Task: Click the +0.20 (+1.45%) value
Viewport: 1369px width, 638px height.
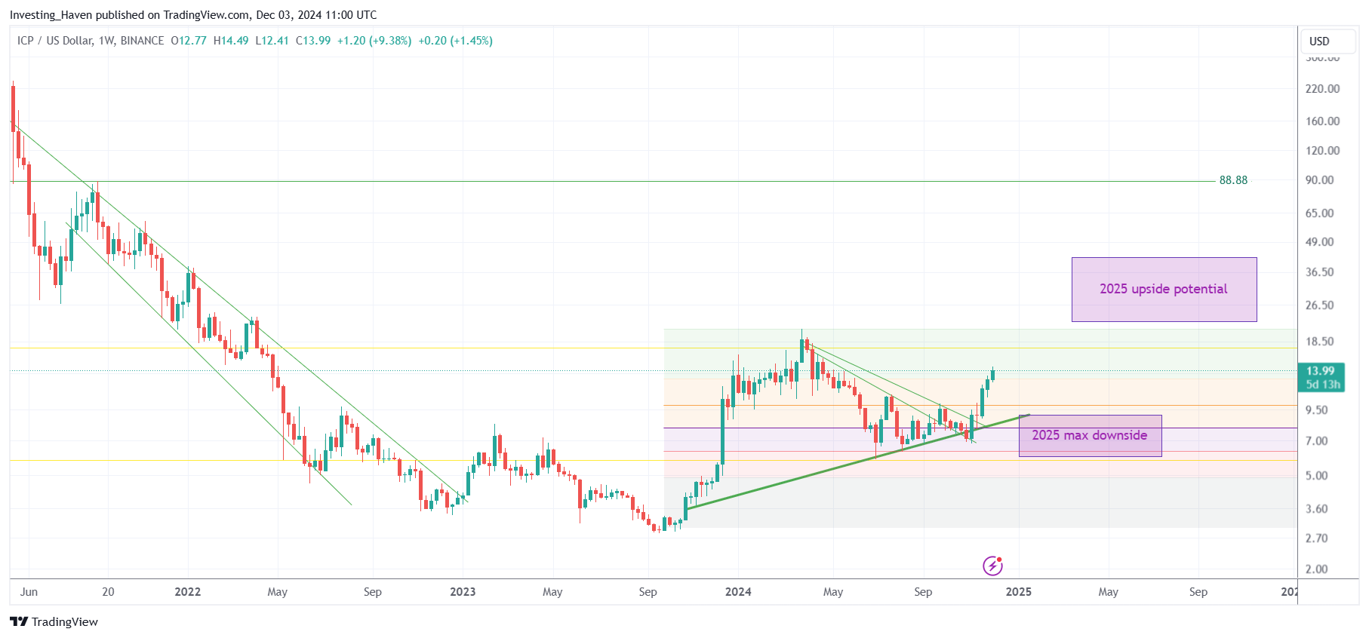Action: pyautogui.click(x=455, y=41)
